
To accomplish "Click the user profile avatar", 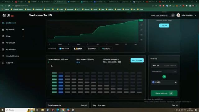I will click(x=178, y=15).
